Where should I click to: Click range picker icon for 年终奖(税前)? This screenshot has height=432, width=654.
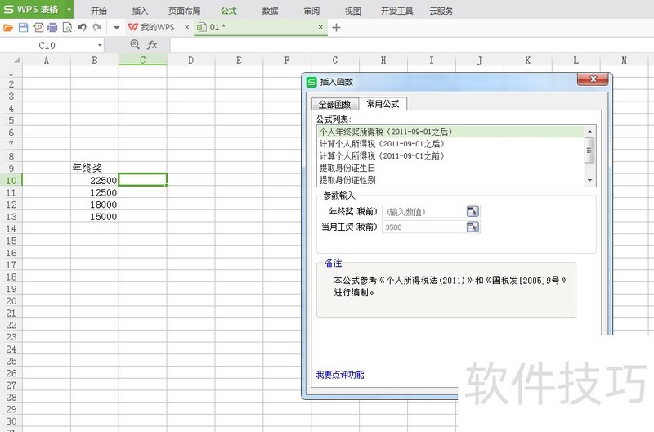pyautogui.click(x=473, y=211)
